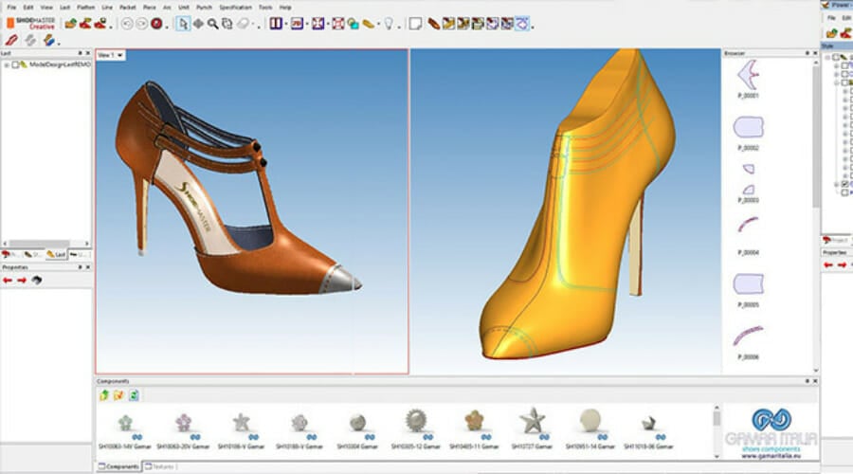Open the Edit menu
Viewport: 853px width, 474px height.
click(x=28, y=7)
